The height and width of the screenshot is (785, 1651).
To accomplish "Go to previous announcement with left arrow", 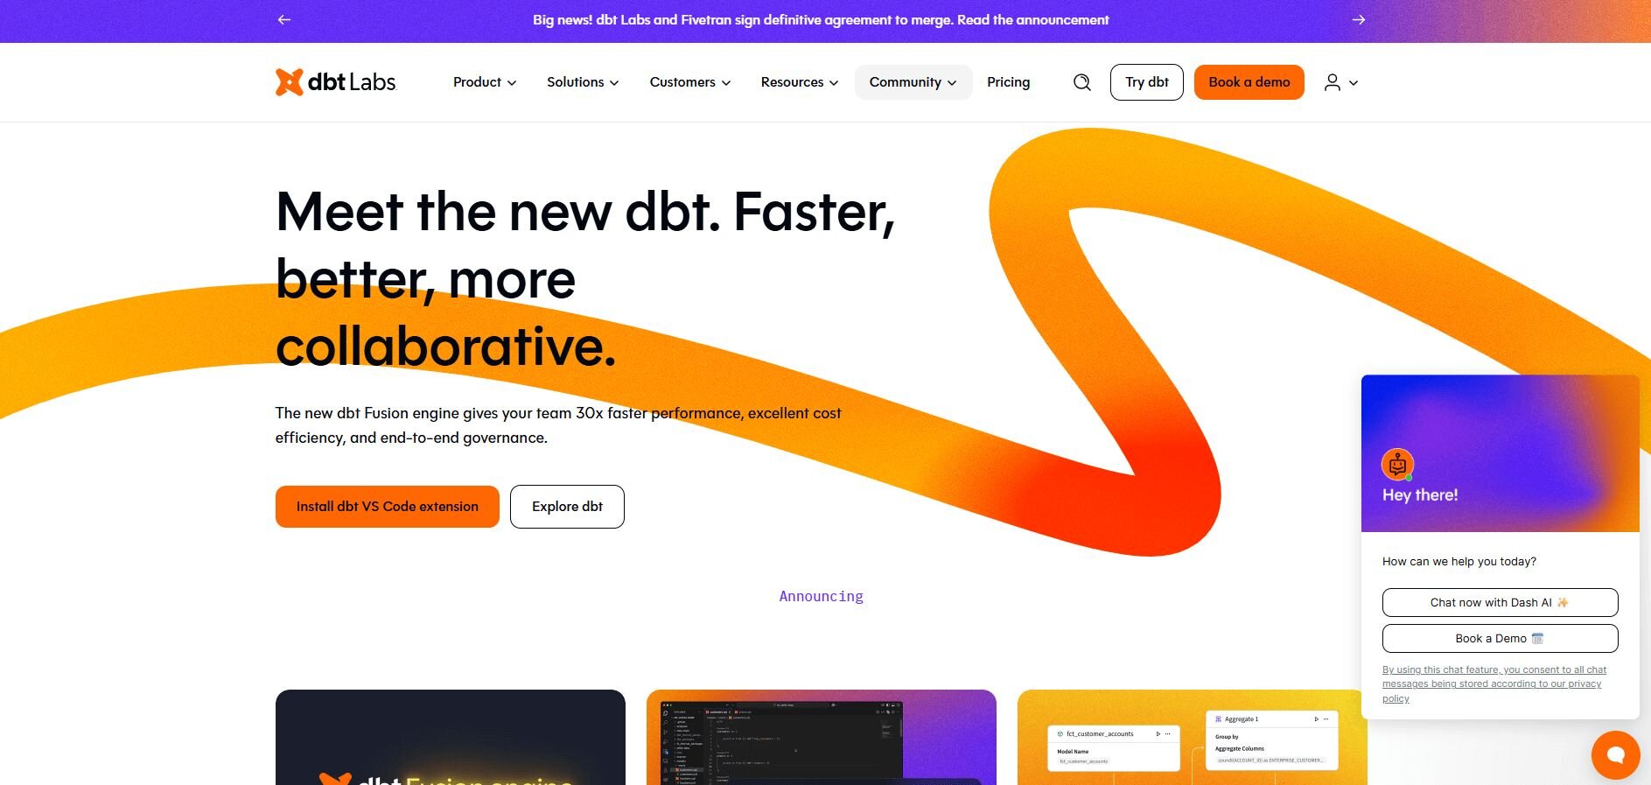I will [284, 19].
